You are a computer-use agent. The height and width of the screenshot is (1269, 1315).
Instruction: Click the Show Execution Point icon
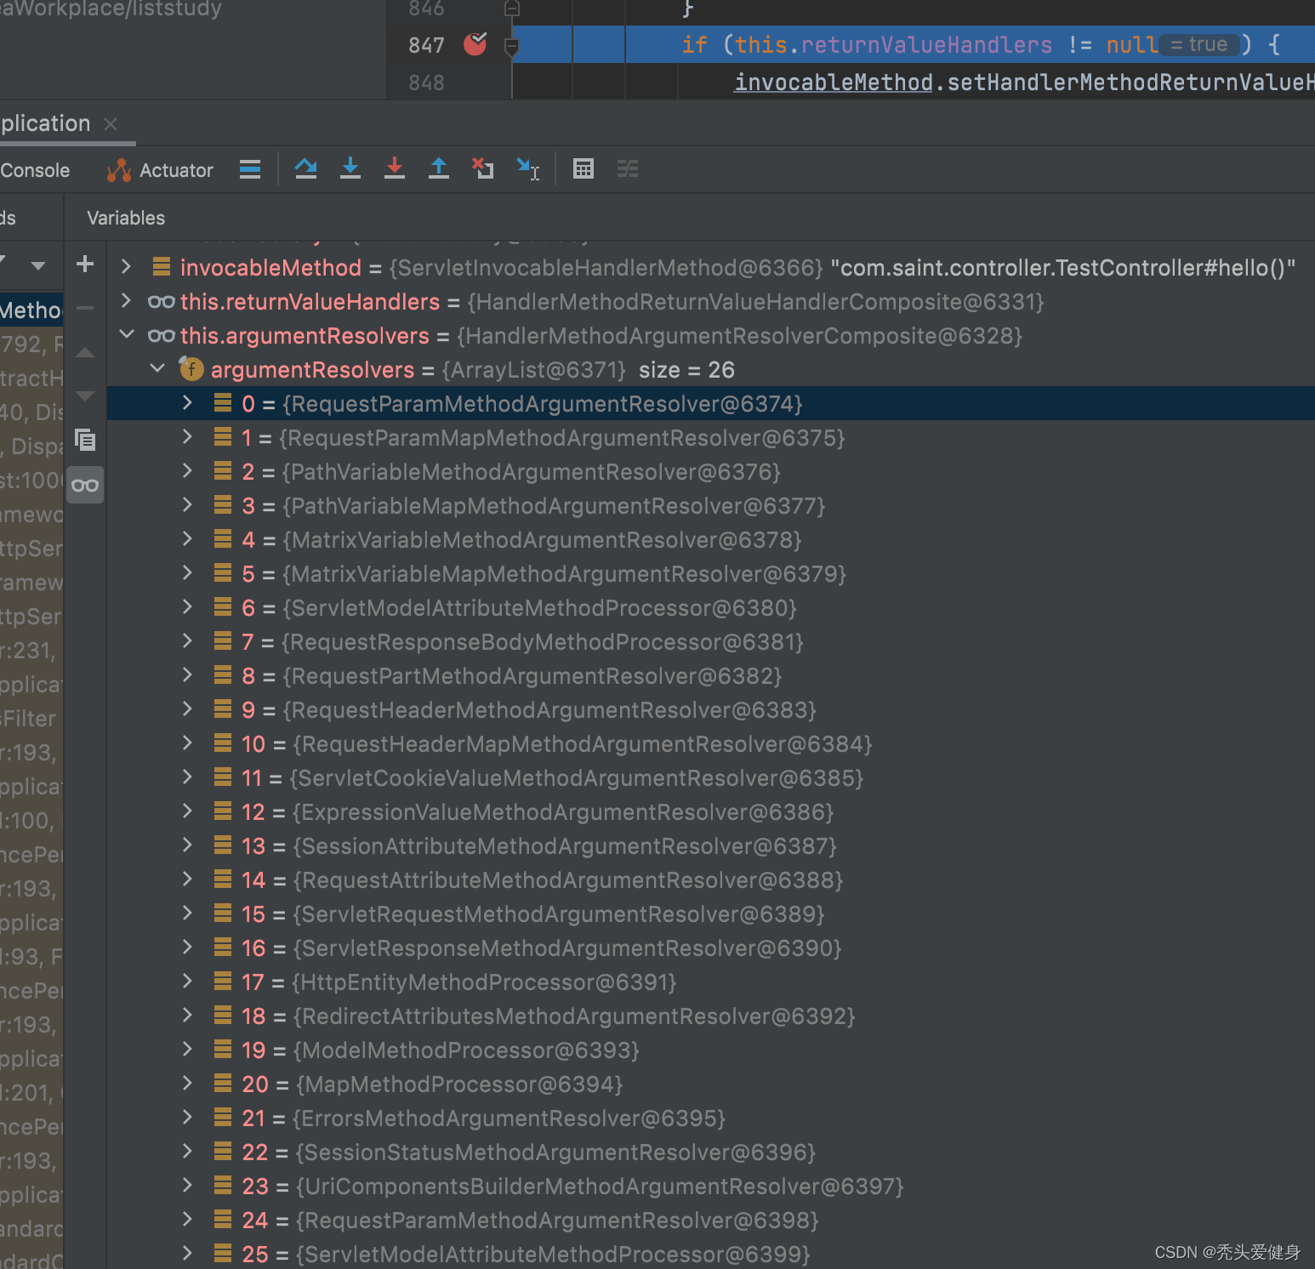pos(250,169)
